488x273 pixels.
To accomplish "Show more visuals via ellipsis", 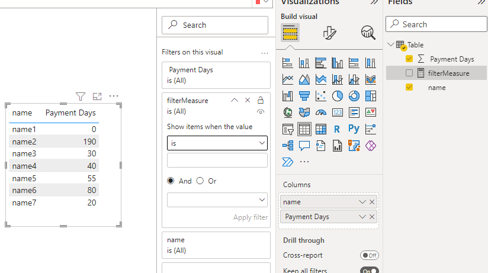I will pyautogui.click(x=304, y=162).
